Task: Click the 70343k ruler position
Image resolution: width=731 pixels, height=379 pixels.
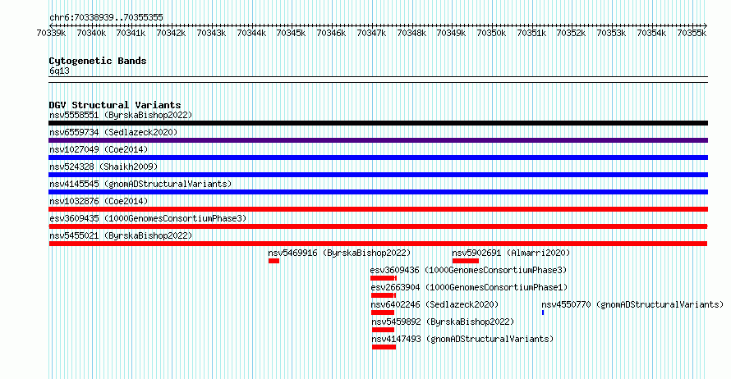Action: pos(211,33)
